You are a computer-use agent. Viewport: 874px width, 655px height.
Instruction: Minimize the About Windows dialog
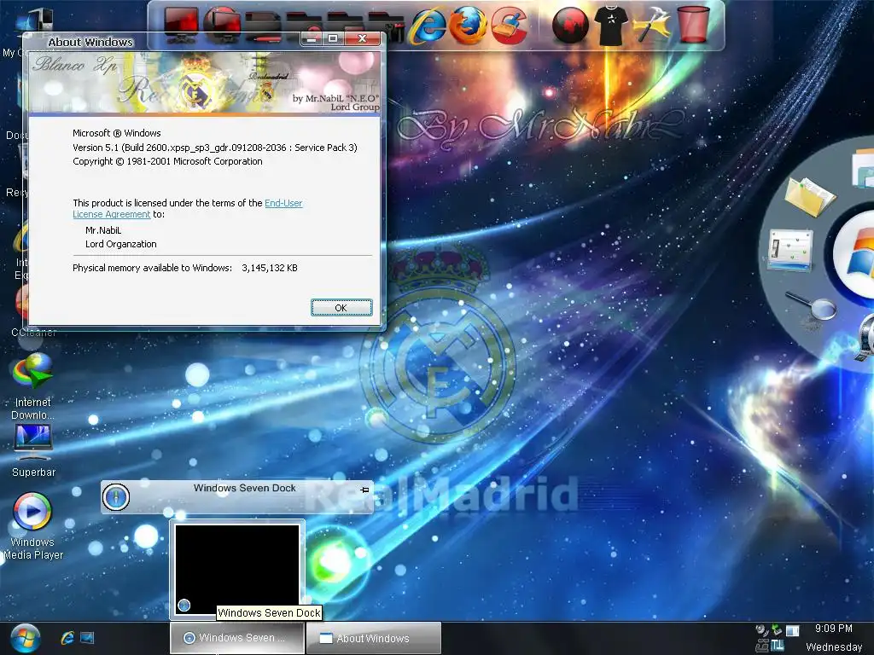point(312,38)
